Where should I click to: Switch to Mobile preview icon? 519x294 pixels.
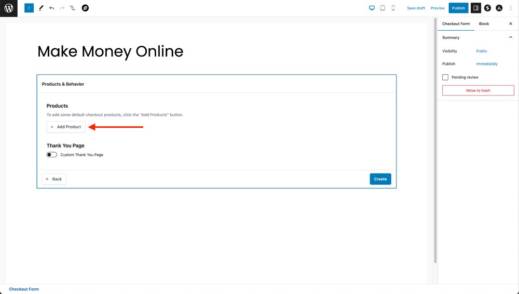(x=393, y=8)
